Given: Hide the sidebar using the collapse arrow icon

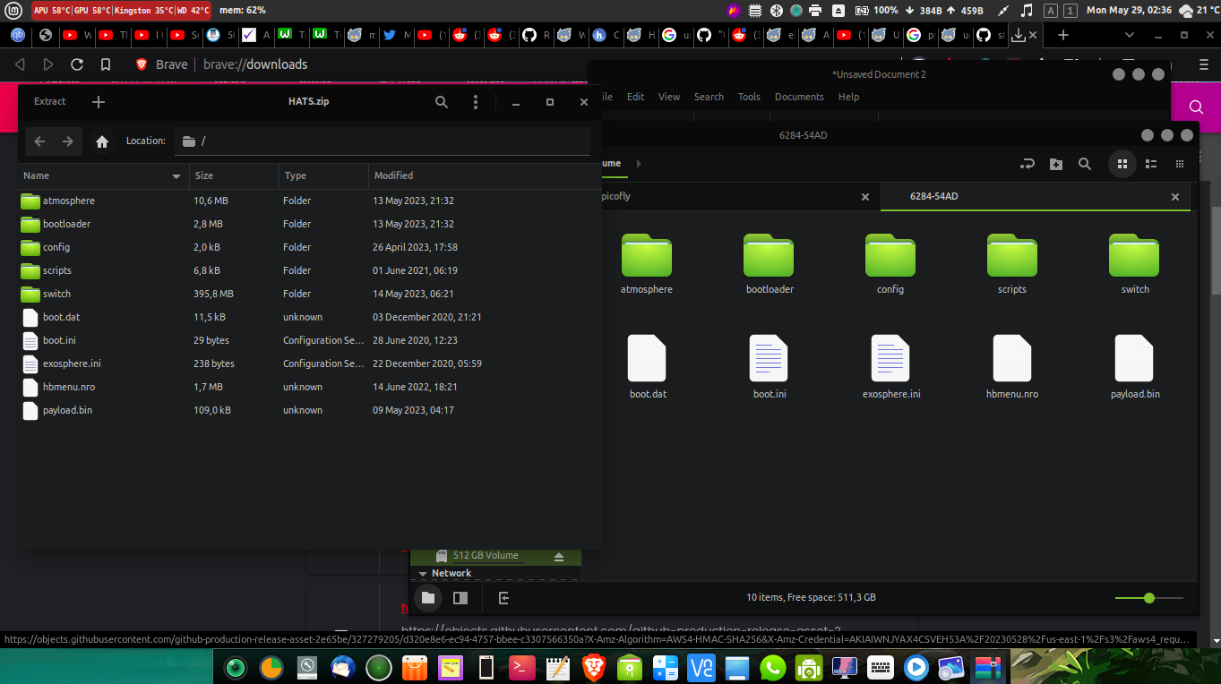Looking at the screenshot, I should click(504, 597).
